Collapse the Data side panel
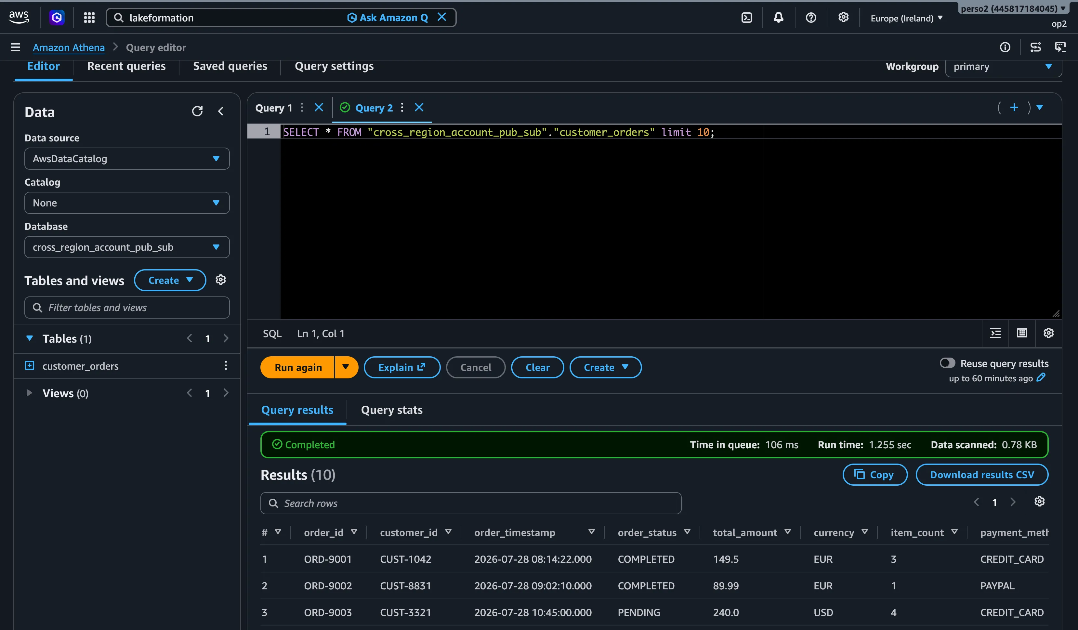Viewport: 1078px width, 630px height. 221,111
